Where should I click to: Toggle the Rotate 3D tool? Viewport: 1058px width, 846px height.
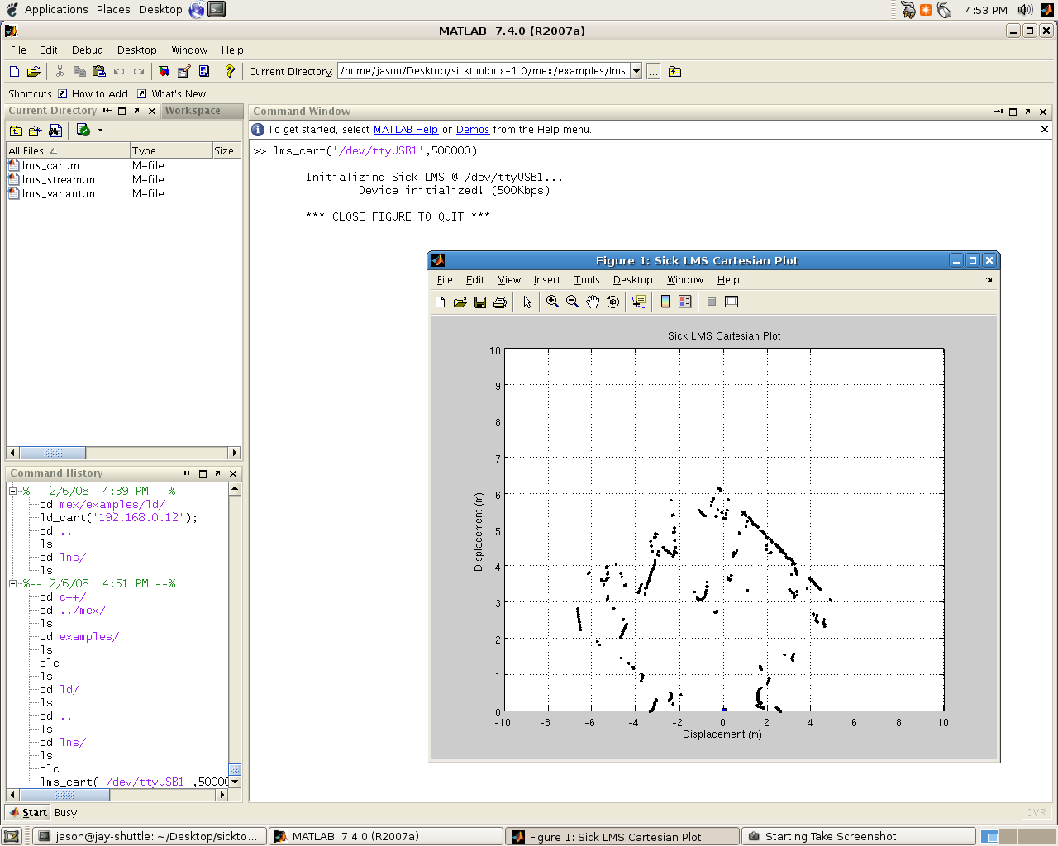[612, 302]
